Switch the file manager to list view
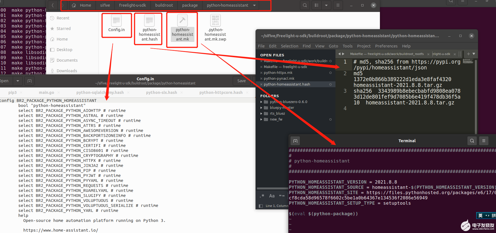The width and height of the screenshot is (496, 233). pyautogui.click(x=317, y=5)
